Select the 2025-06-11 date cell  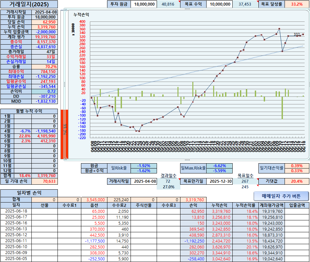click(x=16, y=241)
